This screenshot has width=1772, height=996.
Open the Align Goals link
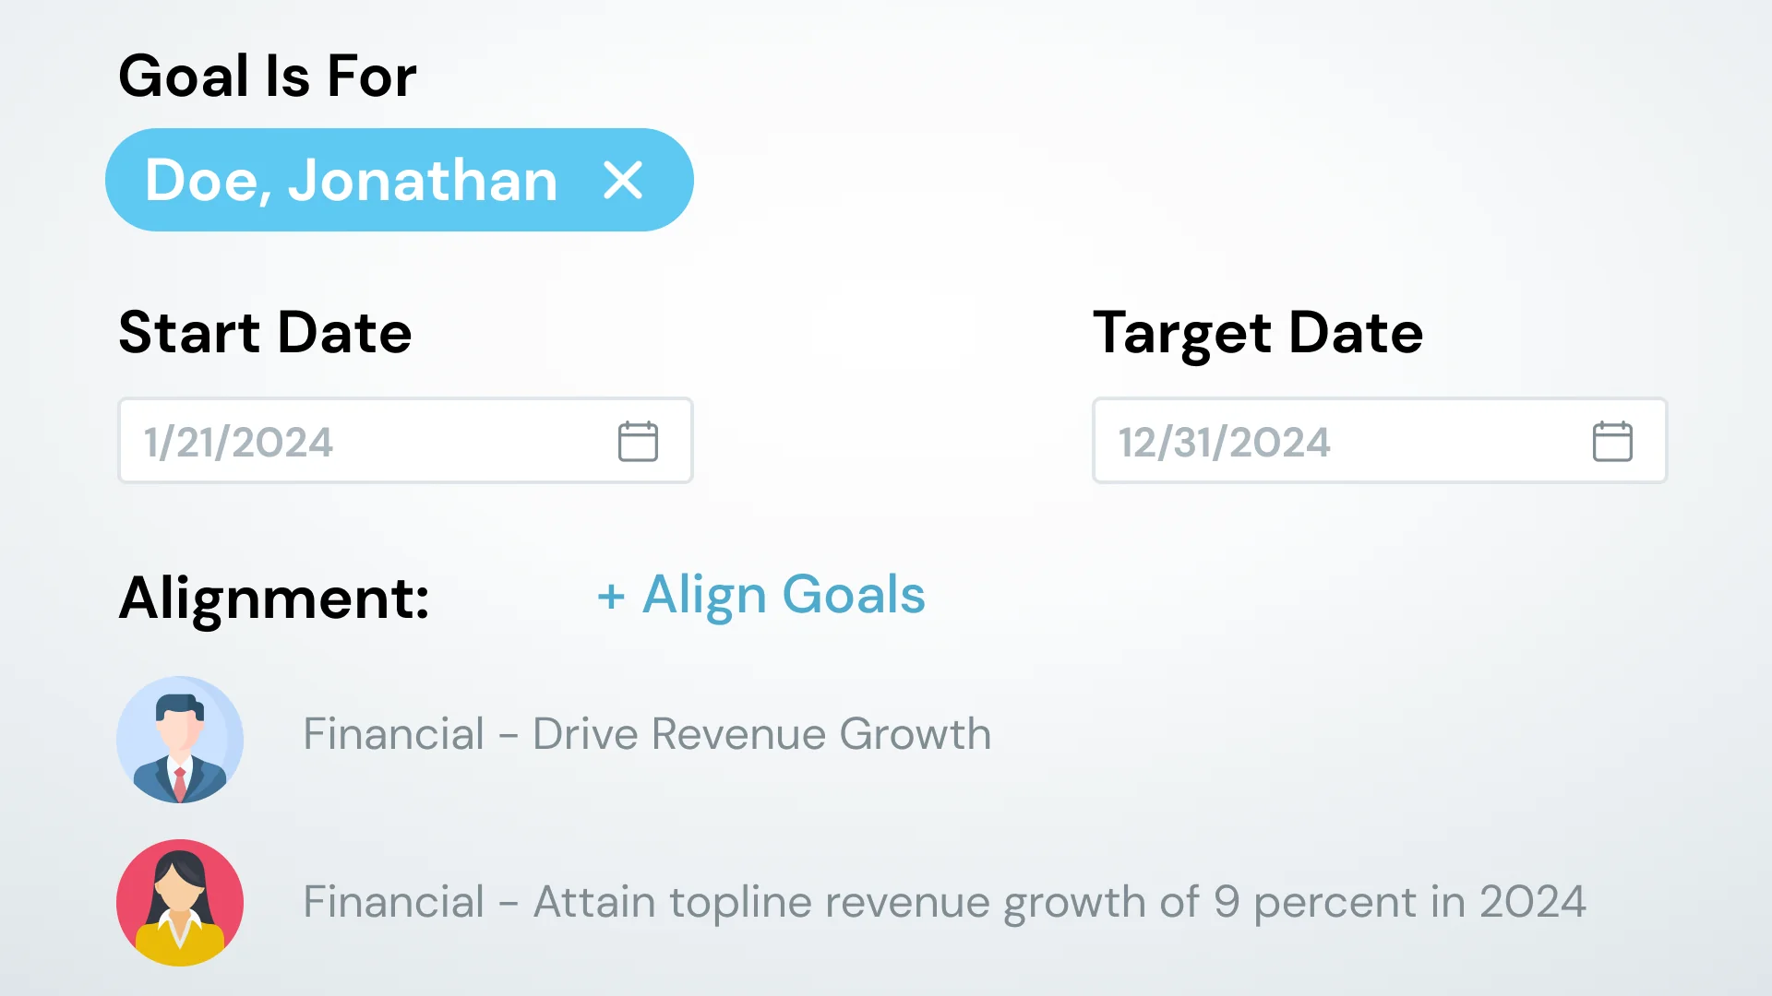click(761, 595)
